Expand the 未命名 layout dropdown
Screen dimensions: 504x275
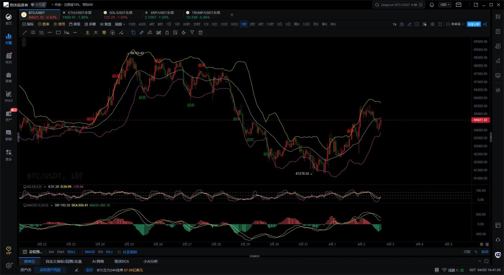pos(455,24)
